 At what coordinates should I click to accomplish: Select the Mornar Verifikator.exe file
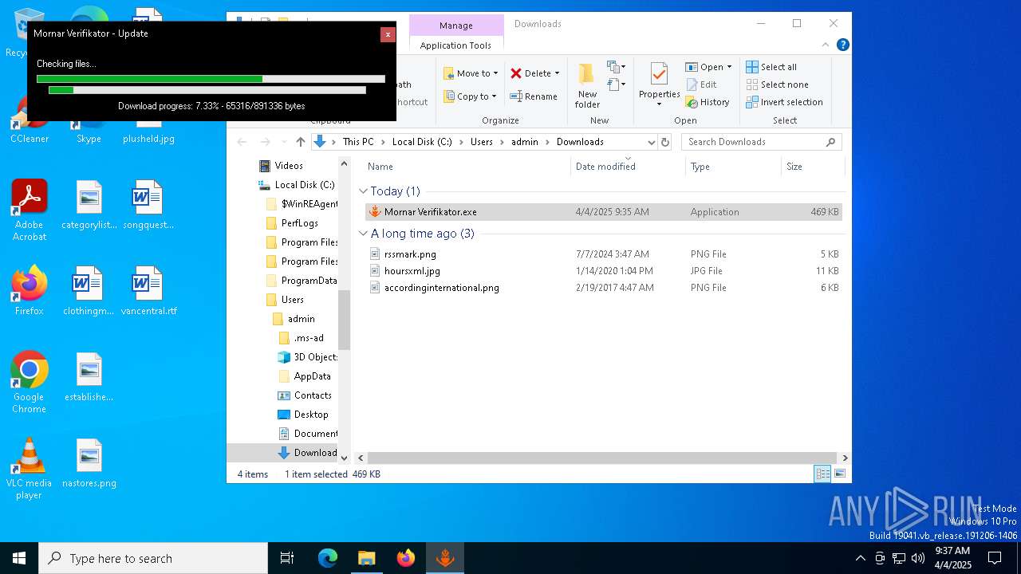603,212
